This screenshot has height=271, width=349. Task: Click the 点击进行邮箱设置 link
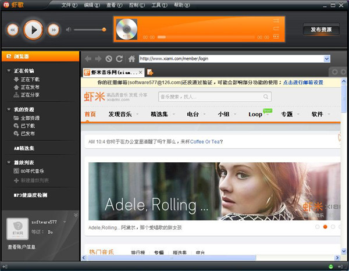pyautogui.click(x=303, y=83)
